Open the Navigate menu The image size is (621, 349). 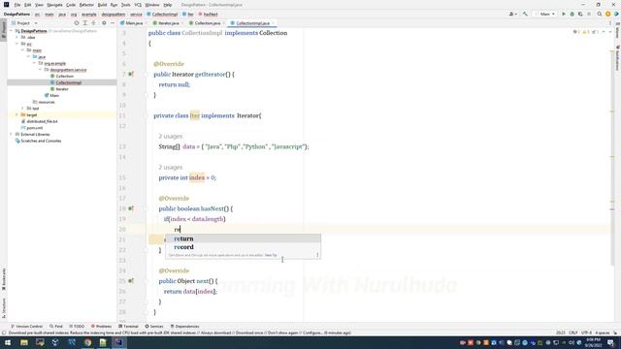54,5
